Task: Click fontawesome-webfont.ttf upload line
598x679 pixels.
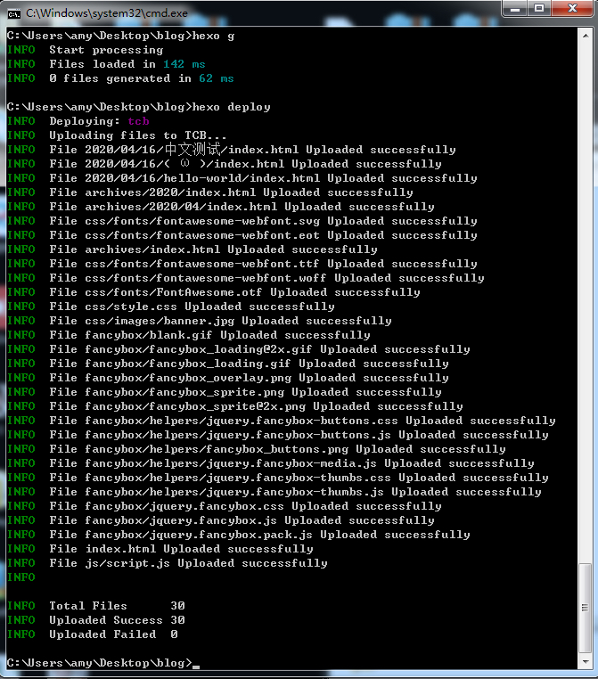Action: pos(242,264)
